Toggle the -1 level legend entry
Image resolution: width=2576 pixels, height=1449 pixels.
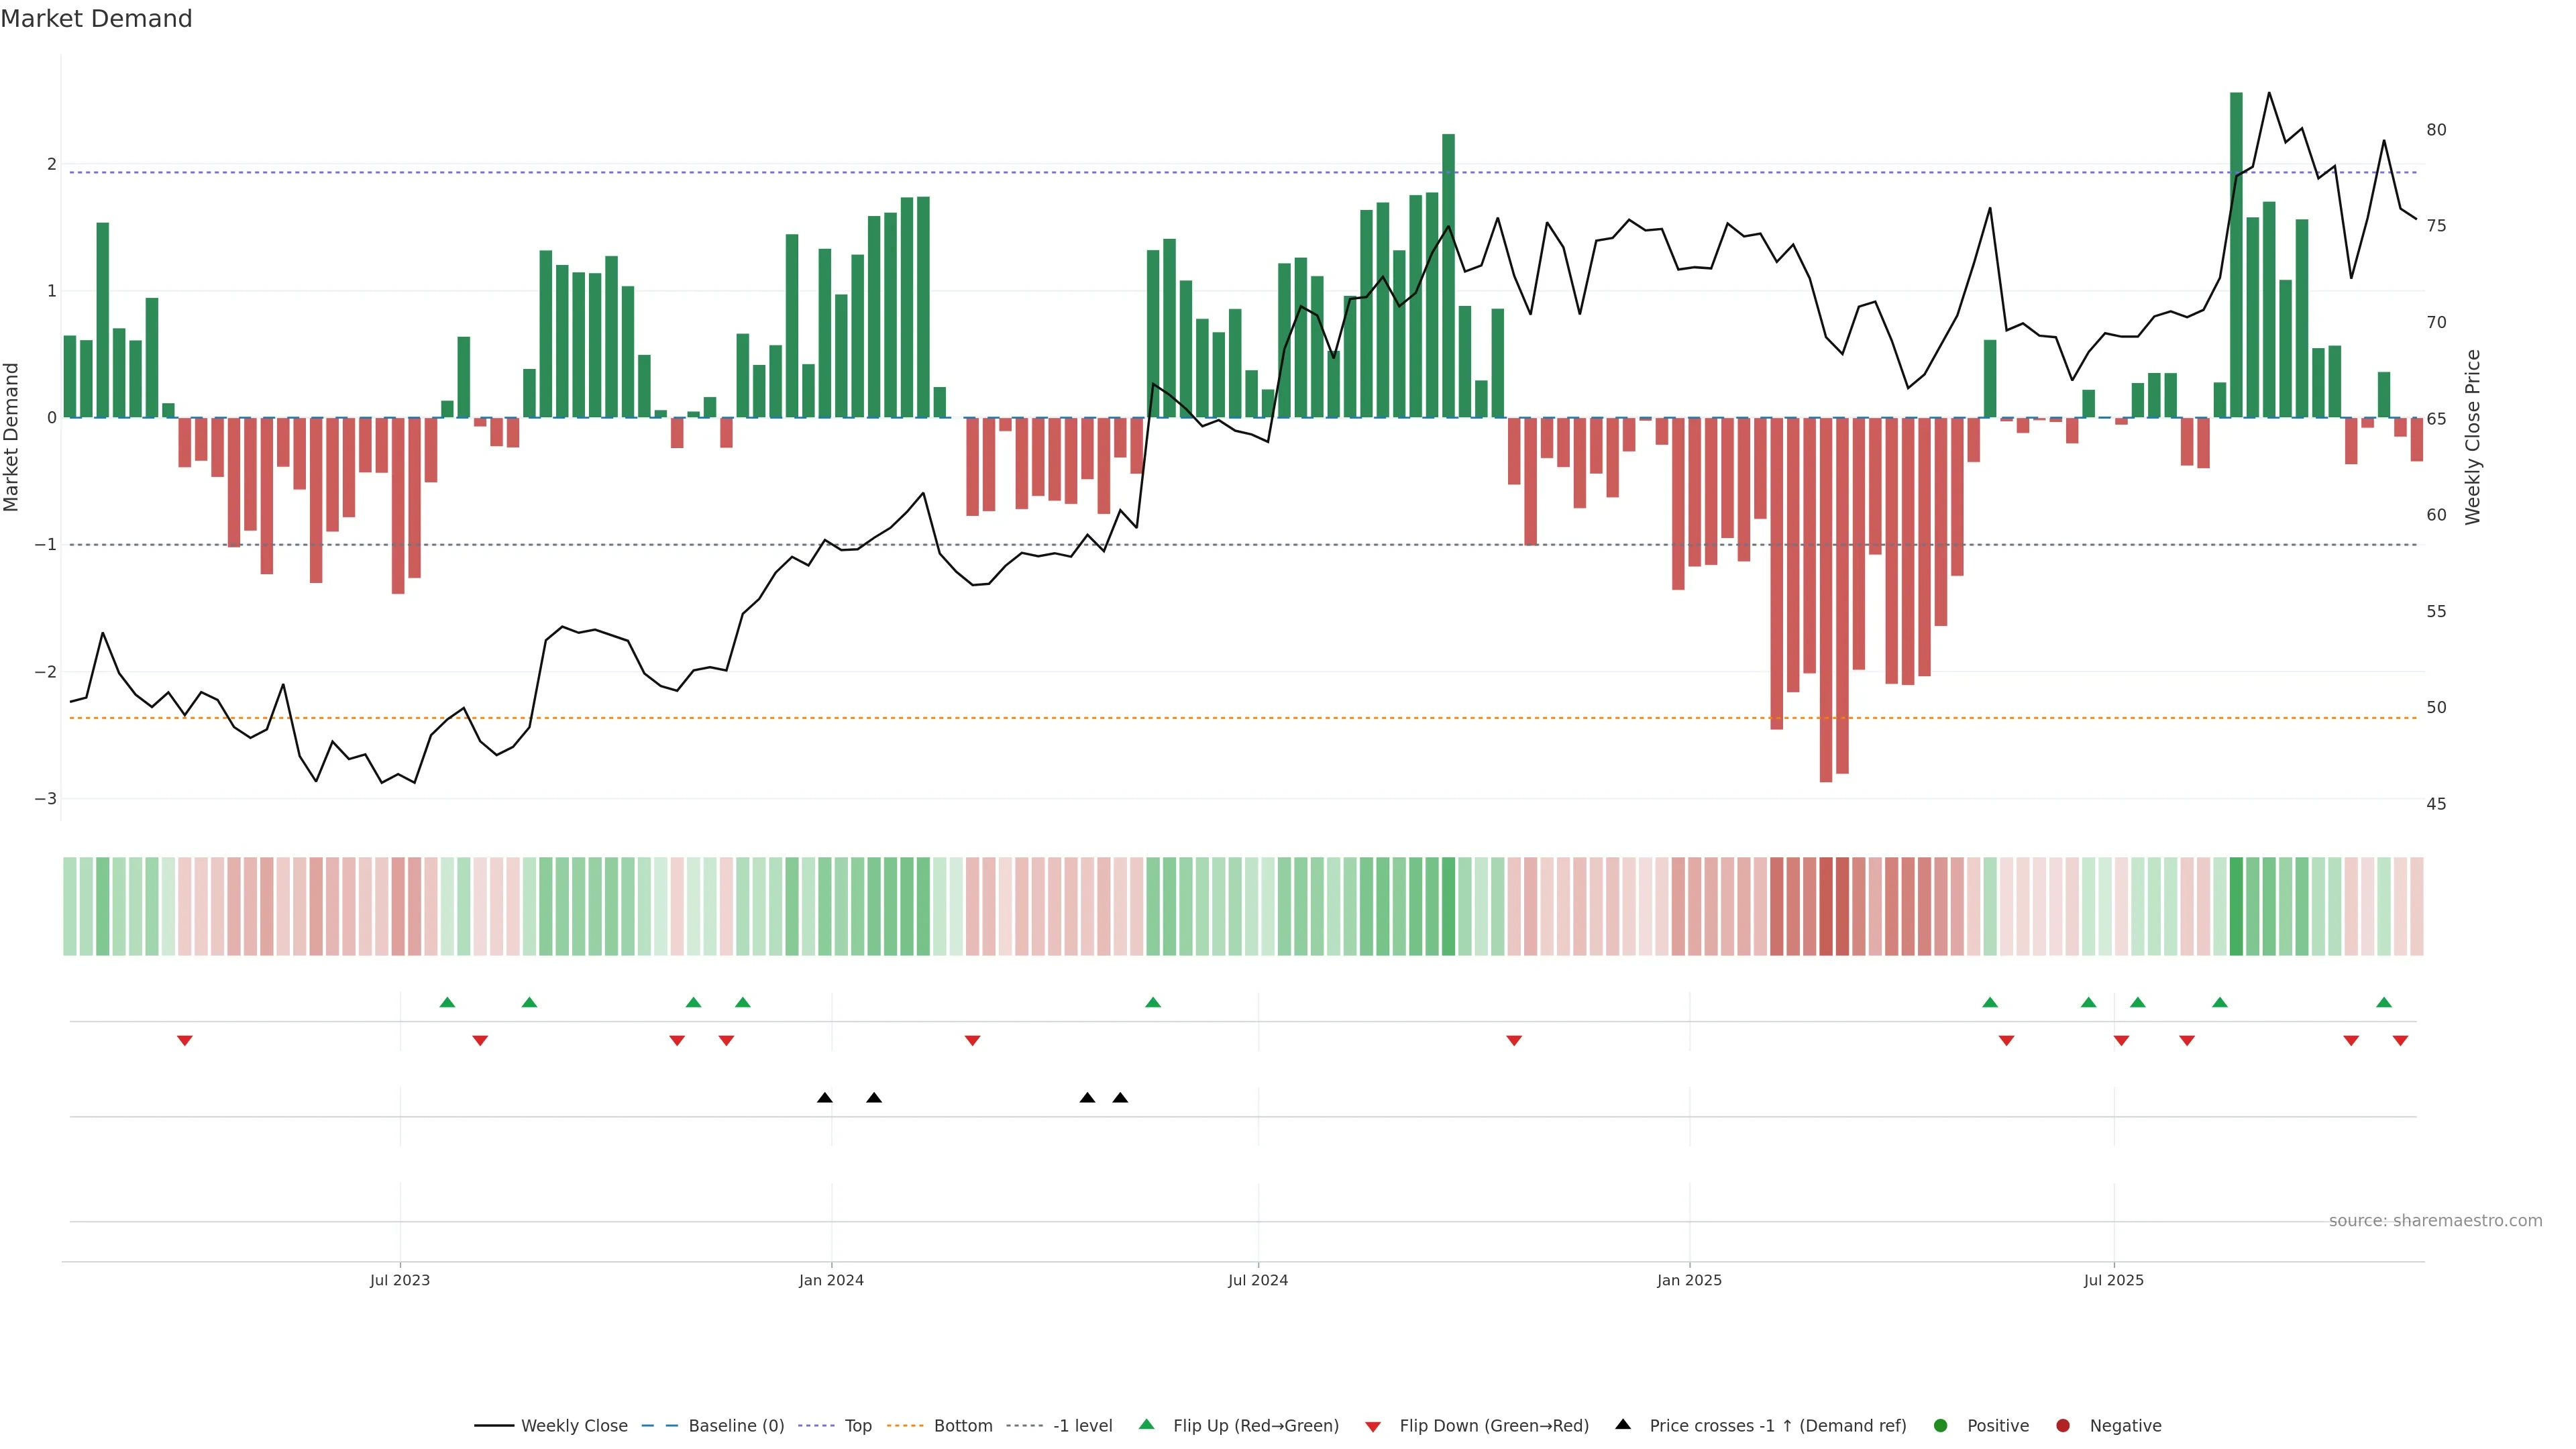pos(1082,1426)
